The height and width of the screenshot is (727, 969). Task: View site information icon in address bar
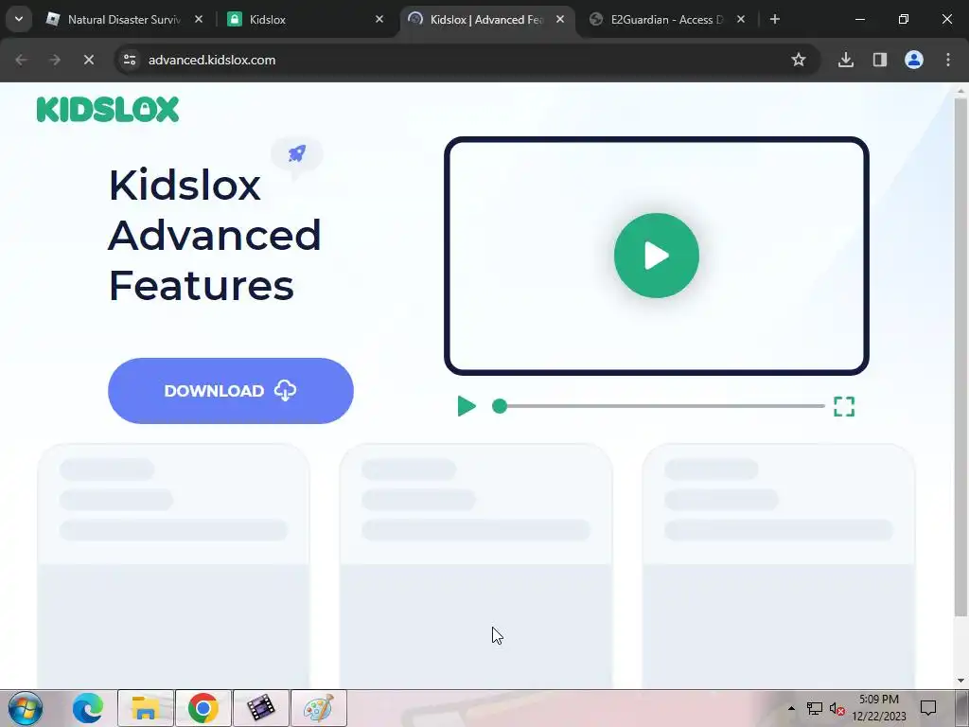click(x=130, y=60)
